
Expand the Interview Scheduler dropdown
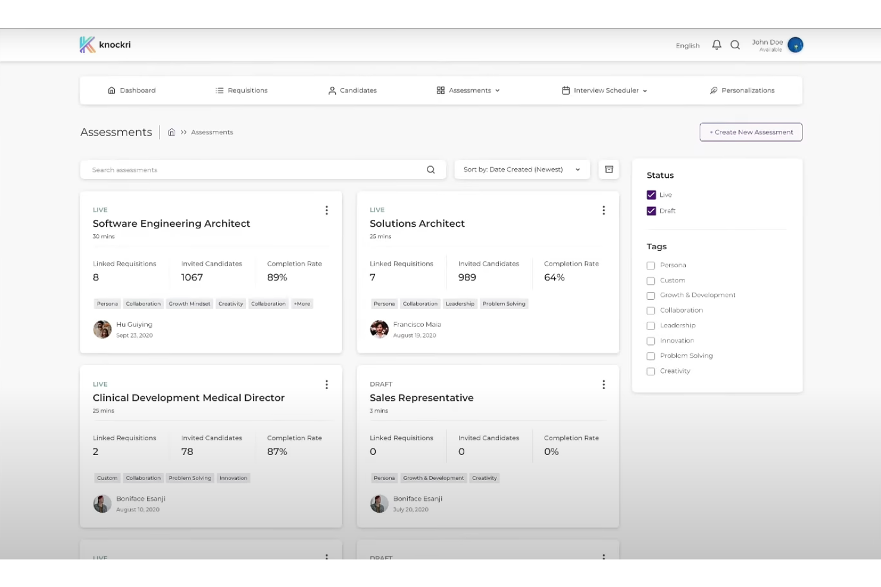point(605,90)
